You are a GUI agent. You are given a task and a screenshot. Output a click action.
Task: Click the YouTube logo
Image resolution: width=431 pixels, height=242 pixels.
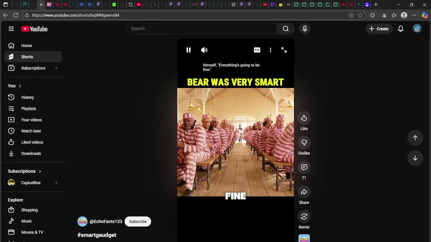point(34,29)
